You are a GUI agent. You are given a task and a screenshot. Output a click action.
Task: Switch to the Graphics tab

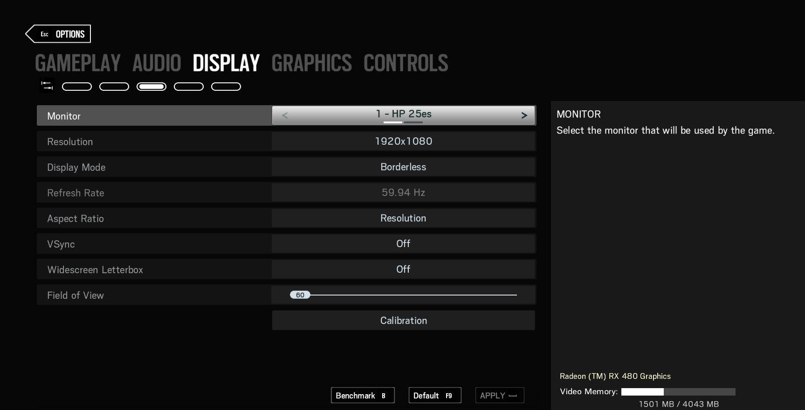pos(311,63)
